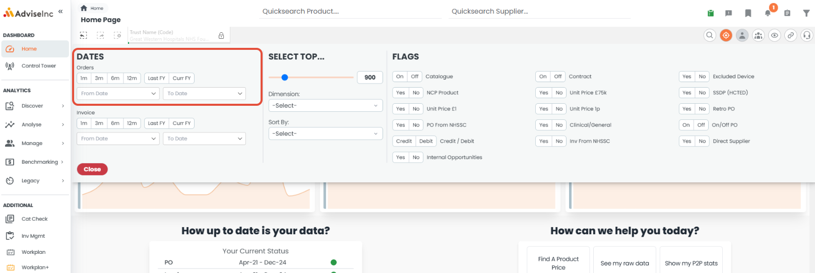Screen dimensions: 815x273
Task: Click the AdviseInc logo
Action: pyautogui.click(x=28, y=13)
